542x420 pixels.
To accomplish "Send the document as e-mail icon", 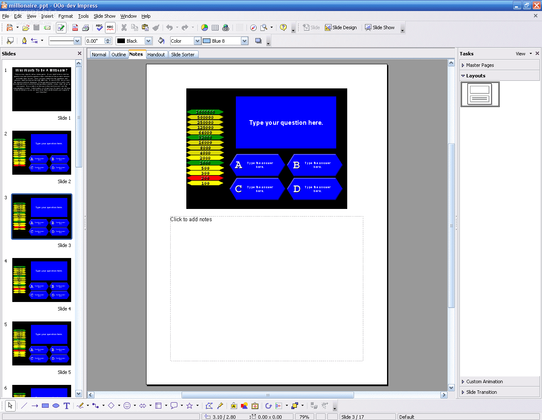I will (47, 27).
